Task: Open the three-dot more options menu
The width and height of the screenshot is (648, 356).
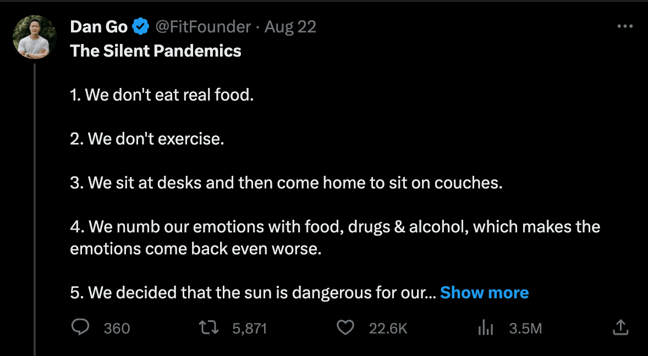Action: pyautogui.click(x=625, y=26)
